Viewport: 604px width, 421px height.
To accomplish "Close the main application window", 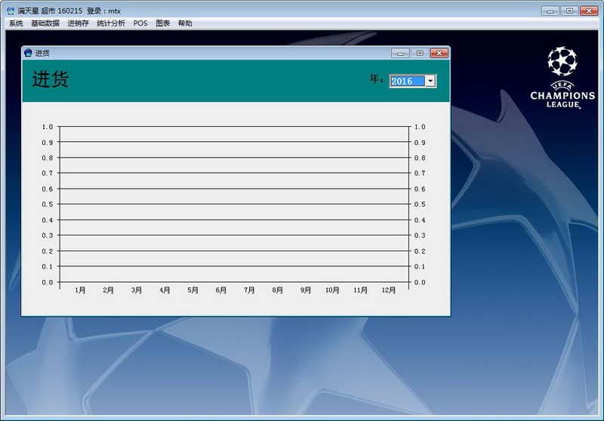I will 589,11.
